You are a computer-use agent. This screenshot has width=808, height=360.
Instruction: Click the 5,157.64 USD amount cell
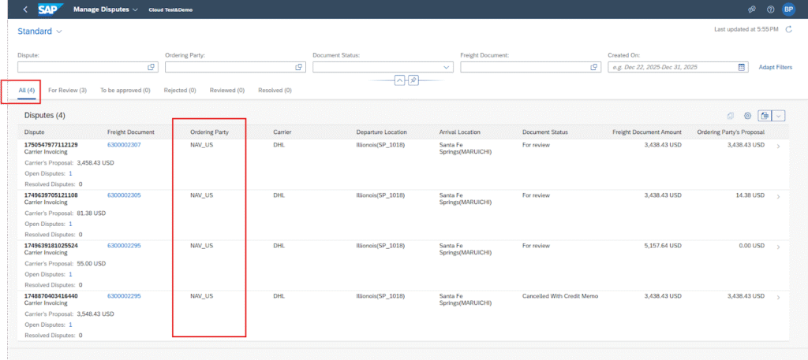point(663,246)
